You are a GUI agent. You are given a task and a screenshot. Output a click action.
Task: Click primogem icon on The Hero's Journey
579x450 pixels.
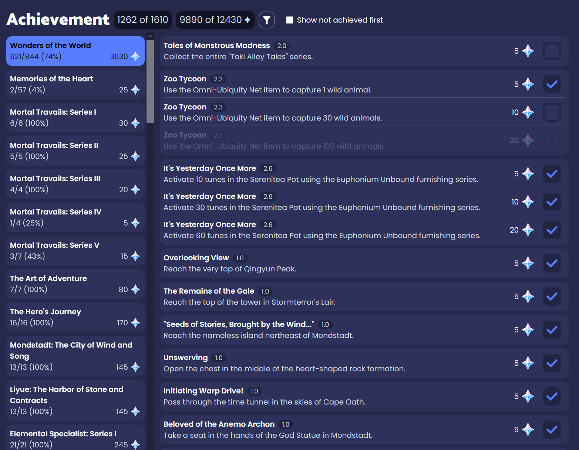[135, 323]
